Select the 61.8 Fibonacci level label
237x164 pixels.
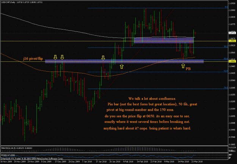[x=226, y=71]
